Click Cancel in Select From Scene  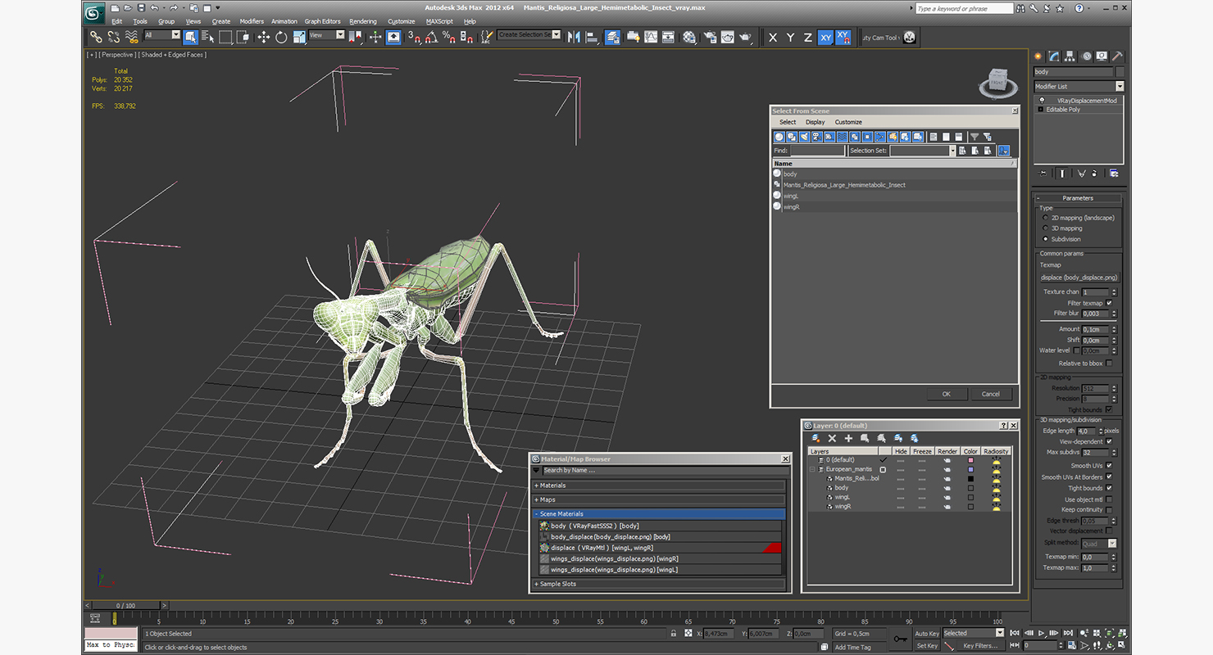click(991, 394)
